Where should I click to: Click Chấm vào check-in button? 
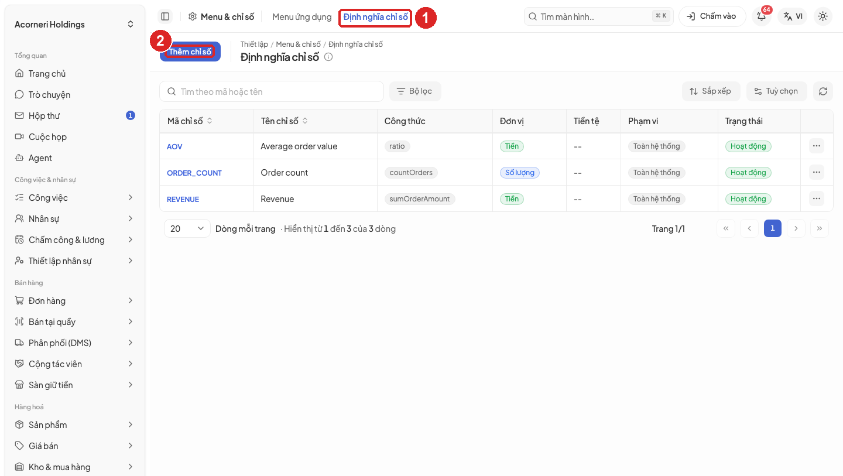click(712, 16)
